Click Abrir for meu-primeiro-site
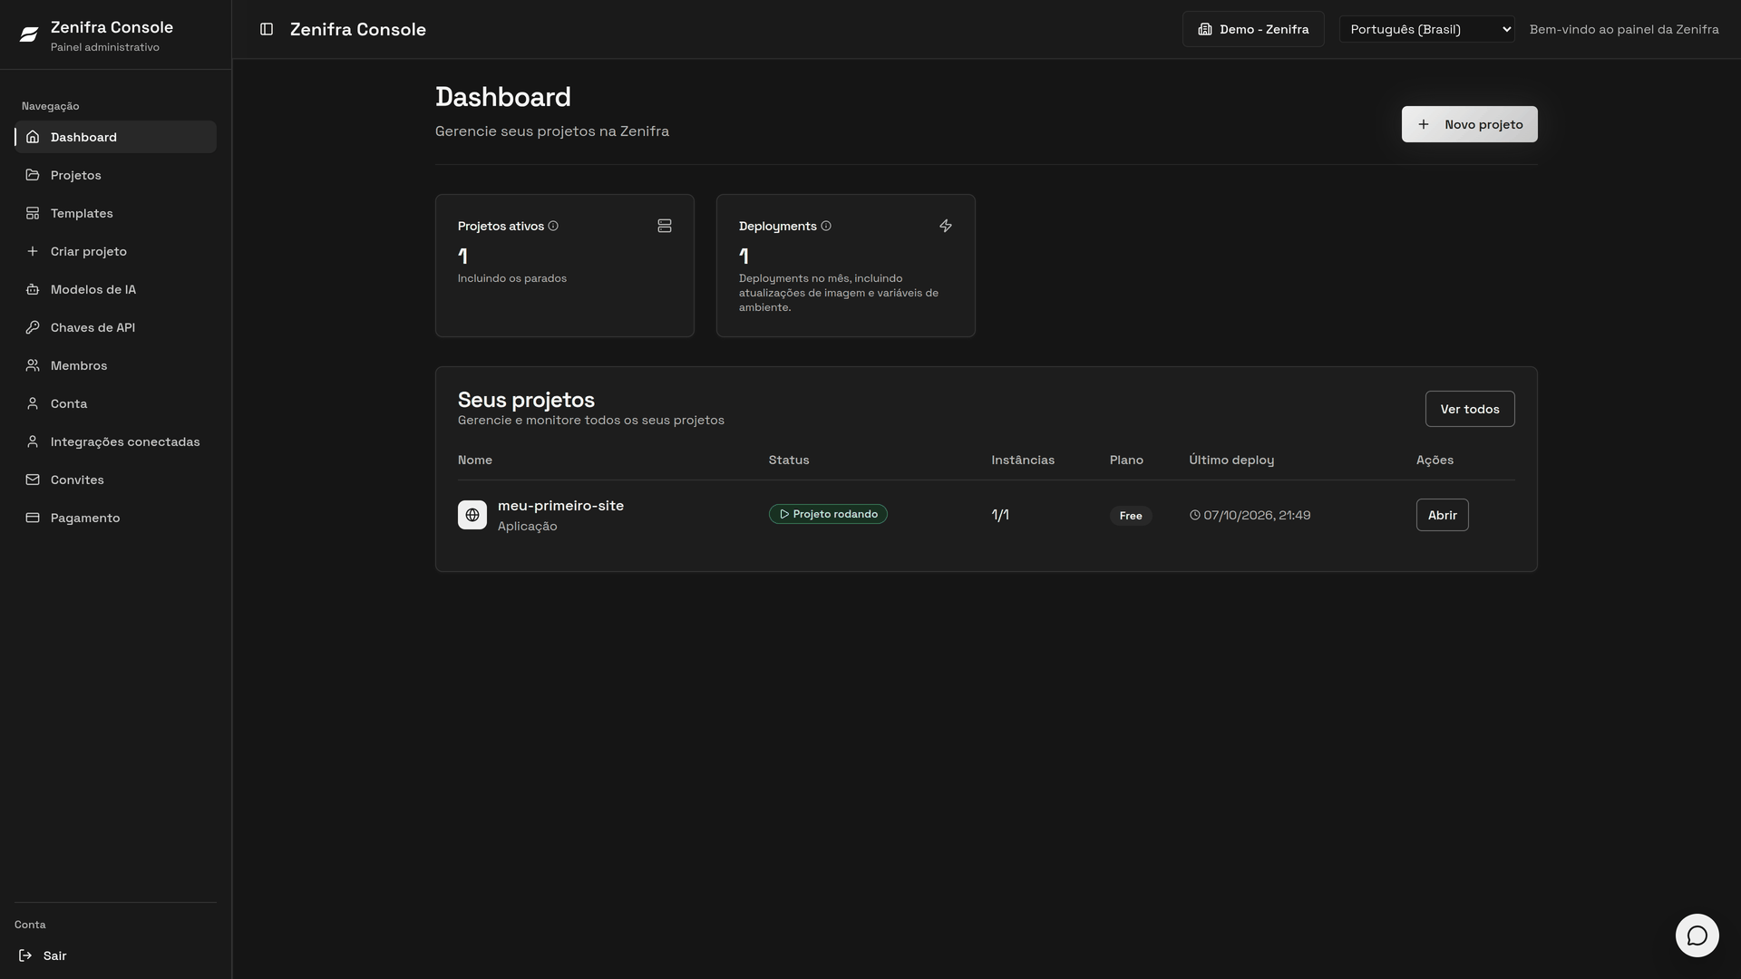The width and height of the screenshot is (1741, 979). [x=1442, y=515]
